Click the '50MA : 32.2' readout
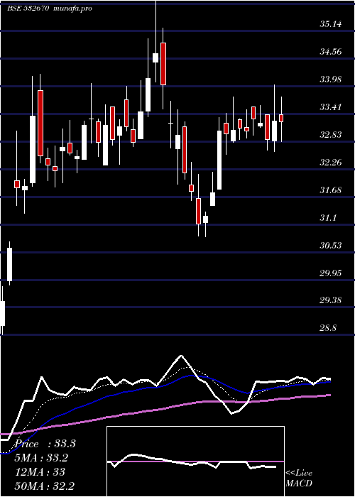Image resolution: width=355 pixels, height=497 pixels. pos(44,486)
